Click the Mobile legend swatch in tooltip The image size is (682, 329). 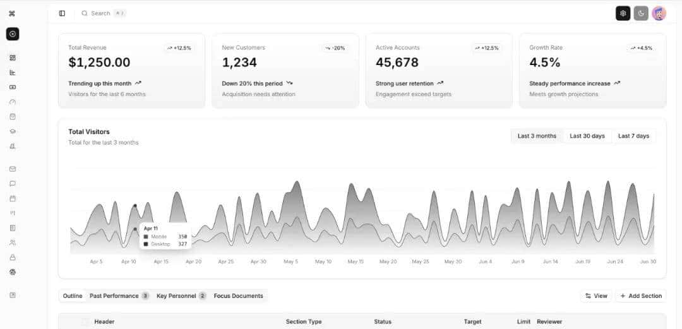click(146, 236)
